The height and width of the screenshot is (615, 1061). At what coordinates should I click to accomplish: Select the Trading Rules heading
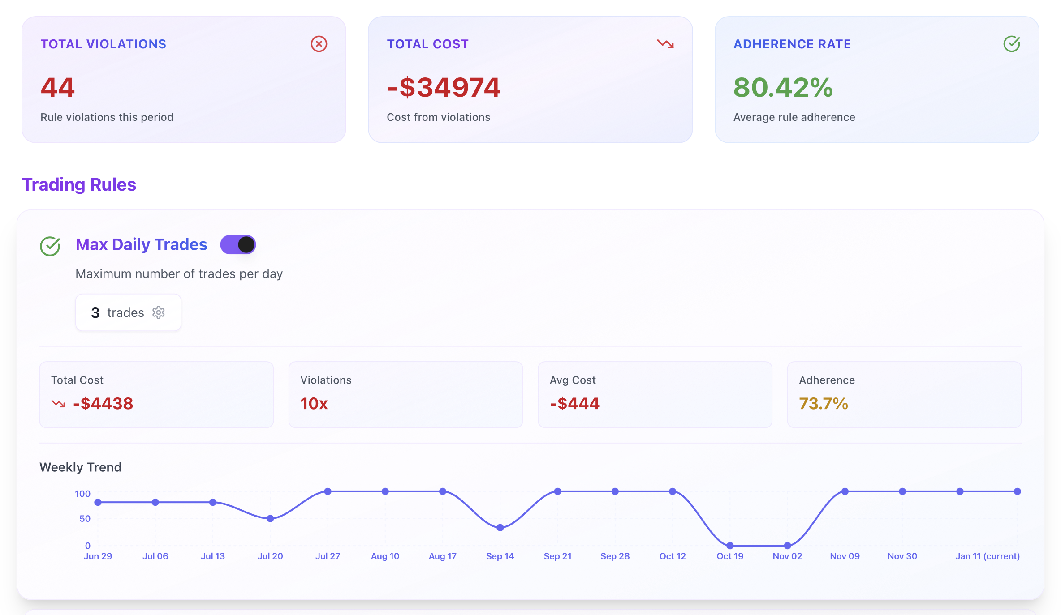pos(79,184)
